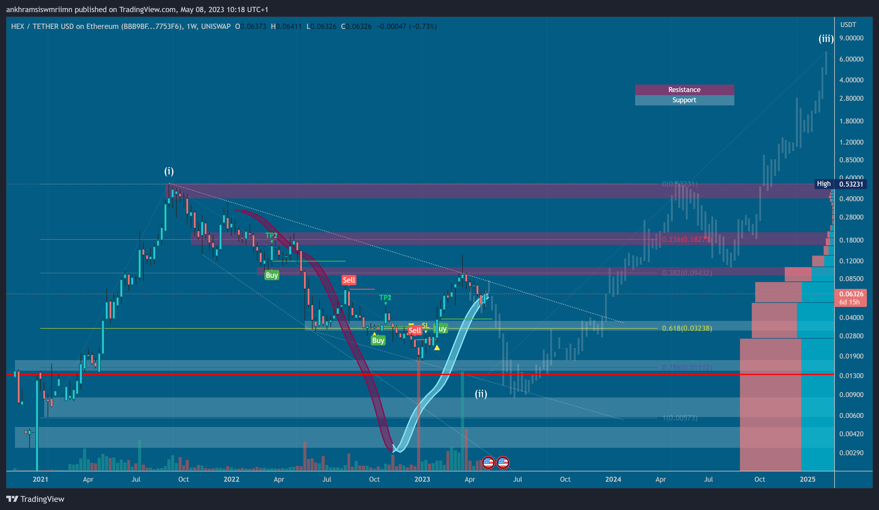Click the green Buy label near October 2022
Viewport: 879px width, 510px height.
click(378, 340)
